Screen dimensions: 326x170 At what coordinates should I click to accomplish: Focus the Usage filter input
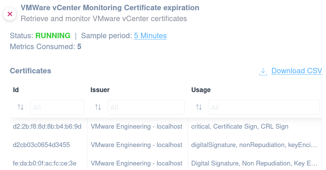point(264,107)
